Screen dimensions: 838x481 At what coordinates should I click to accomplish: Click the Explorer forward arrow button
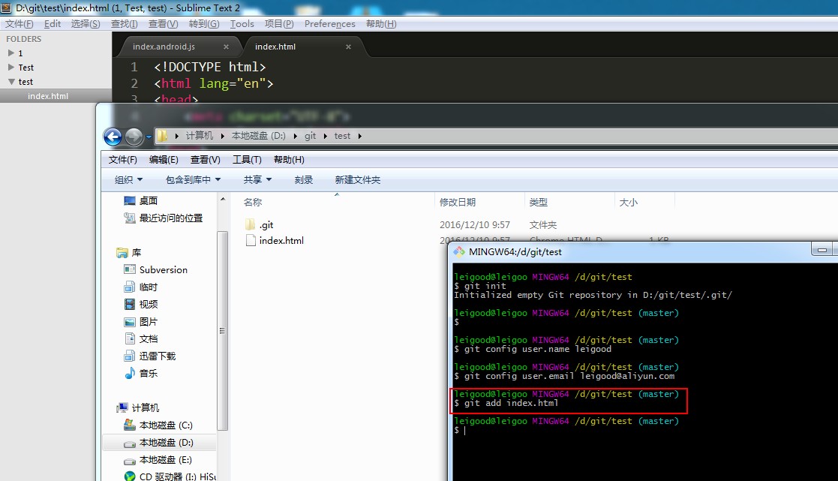pyautogui.click(x=134, y=137)
